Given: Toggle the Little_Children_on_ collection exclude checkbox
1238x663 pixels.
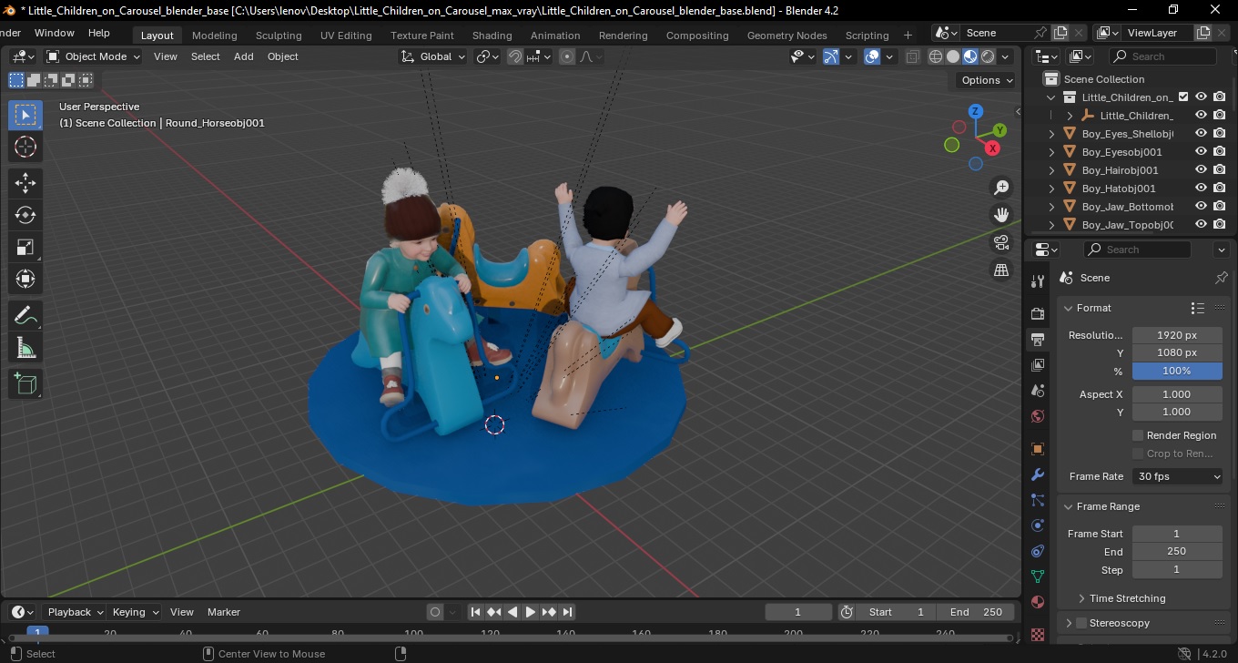Looking at the screenshot, I should [1183, 97].
